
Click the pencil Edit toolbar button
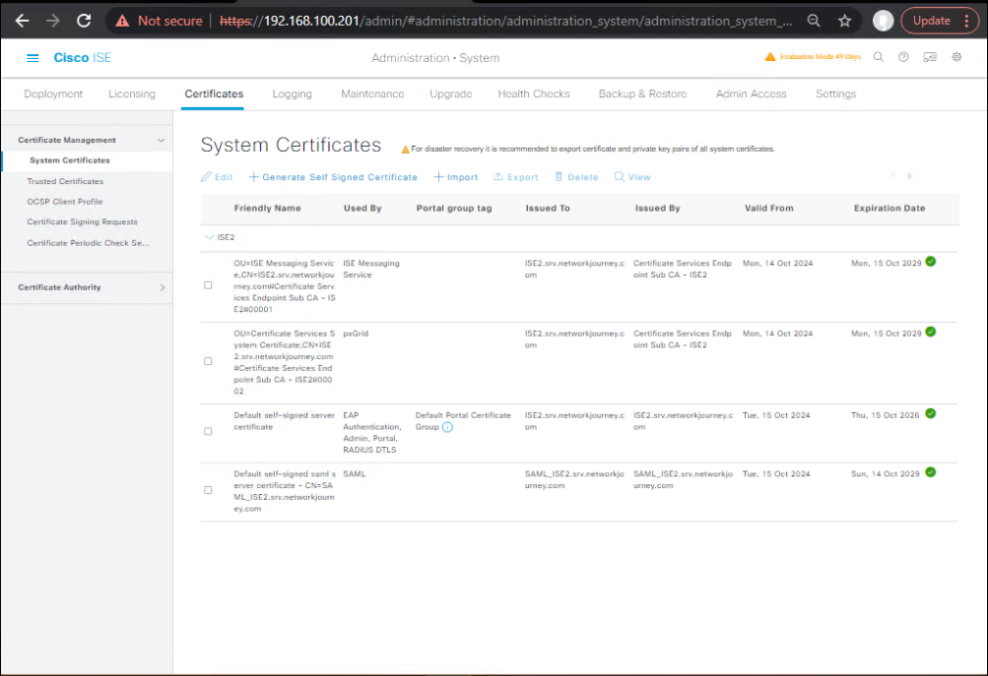[x=217, y=177]
